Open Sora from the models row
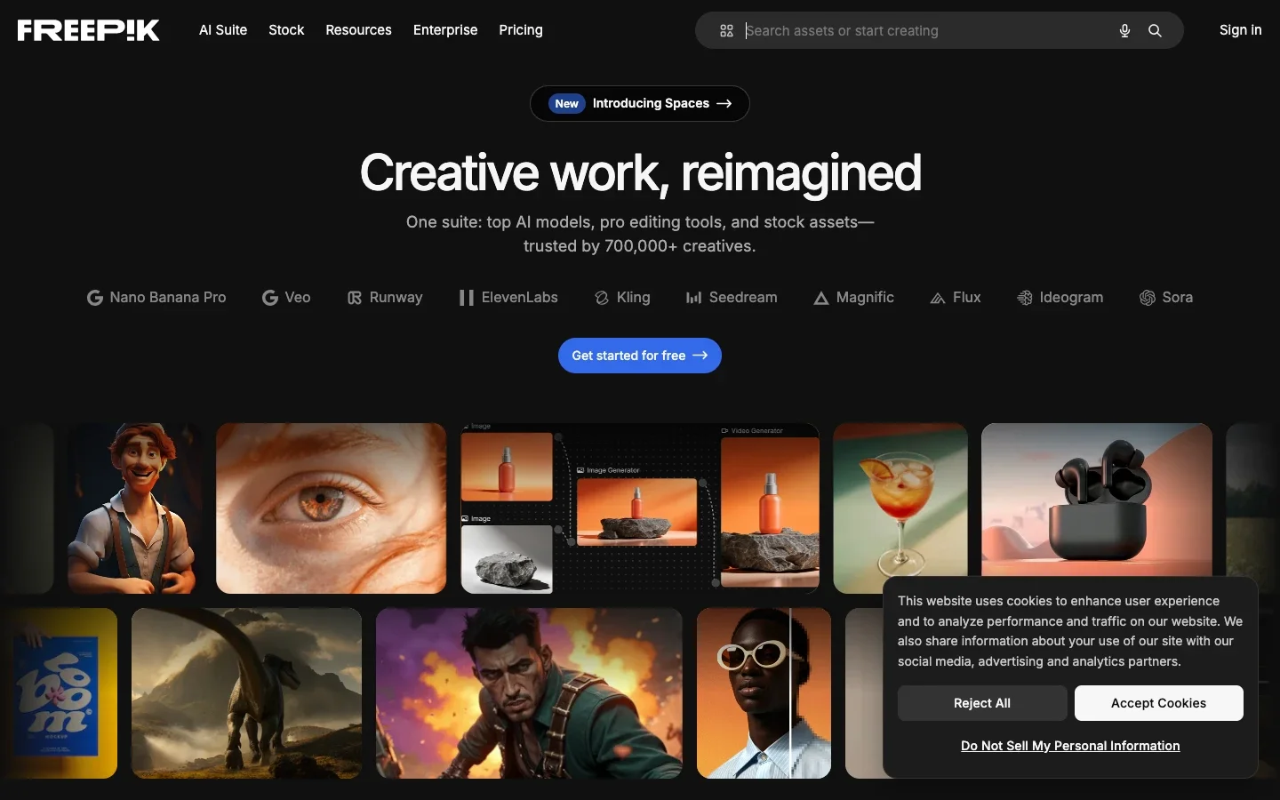The height and width of the screenshot is (800, 1280). coord(1148,298)
